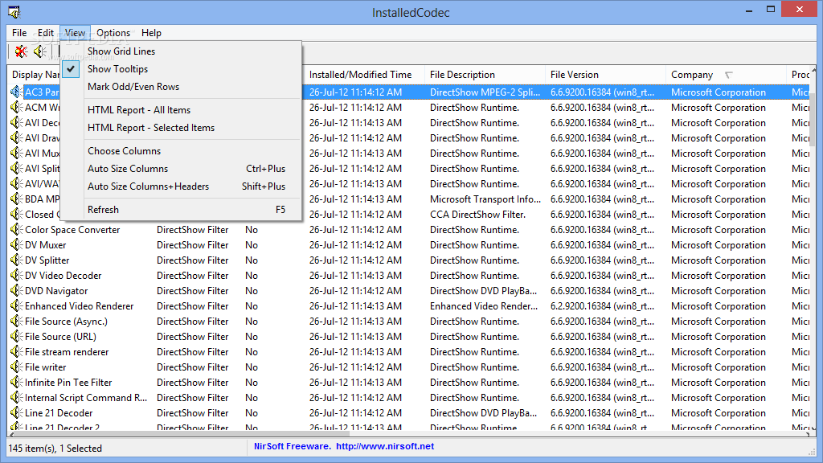This screenshot has width=823, height=463.
Task: Click the speaker icon beside DVD Navigator
Action: click(16, 291)
